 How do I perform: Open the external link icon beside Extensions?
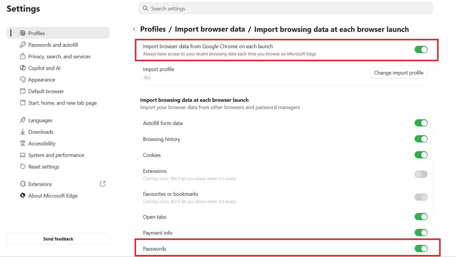pyautogui.click(x=103, y=184)
